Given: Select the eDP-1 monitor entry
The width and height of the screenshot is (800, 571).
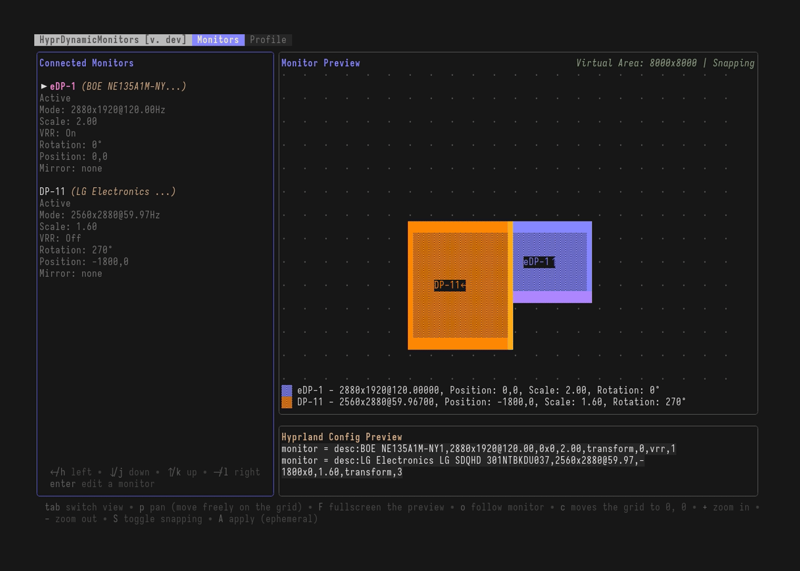Looking at the screenshot, I should click(x=62, y=86).
